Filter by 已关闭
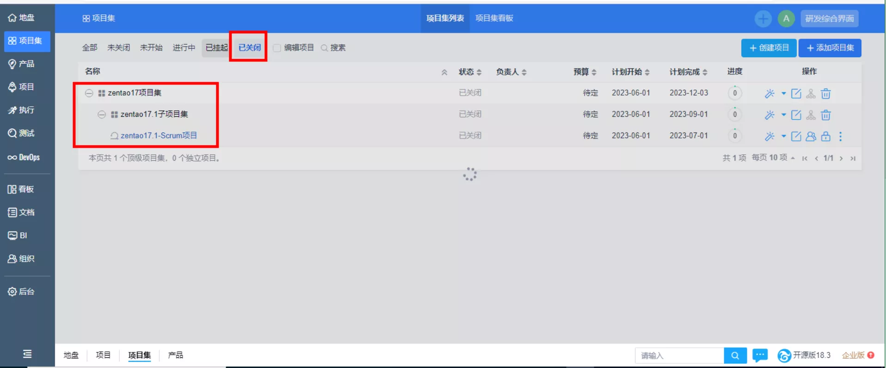Image resolution: width=886 pixels, height=368 pixels. [x=250, y=48]
